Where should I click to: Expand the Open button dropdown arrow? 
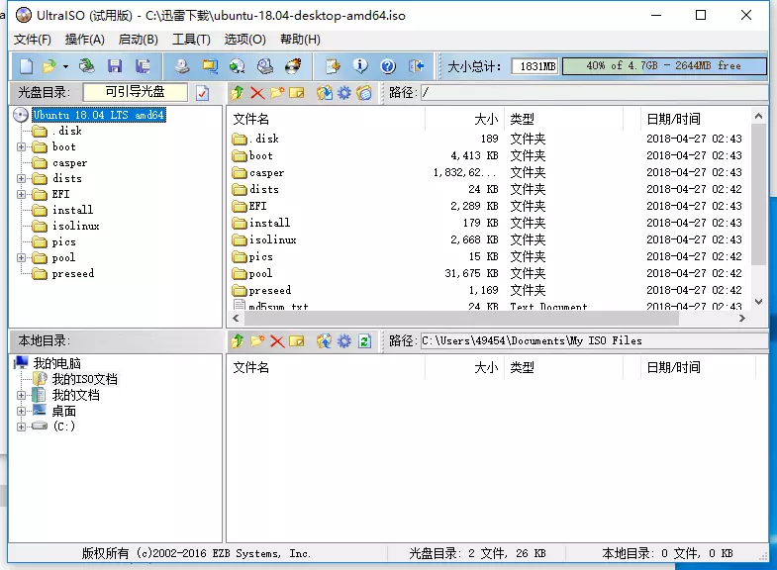65,66
